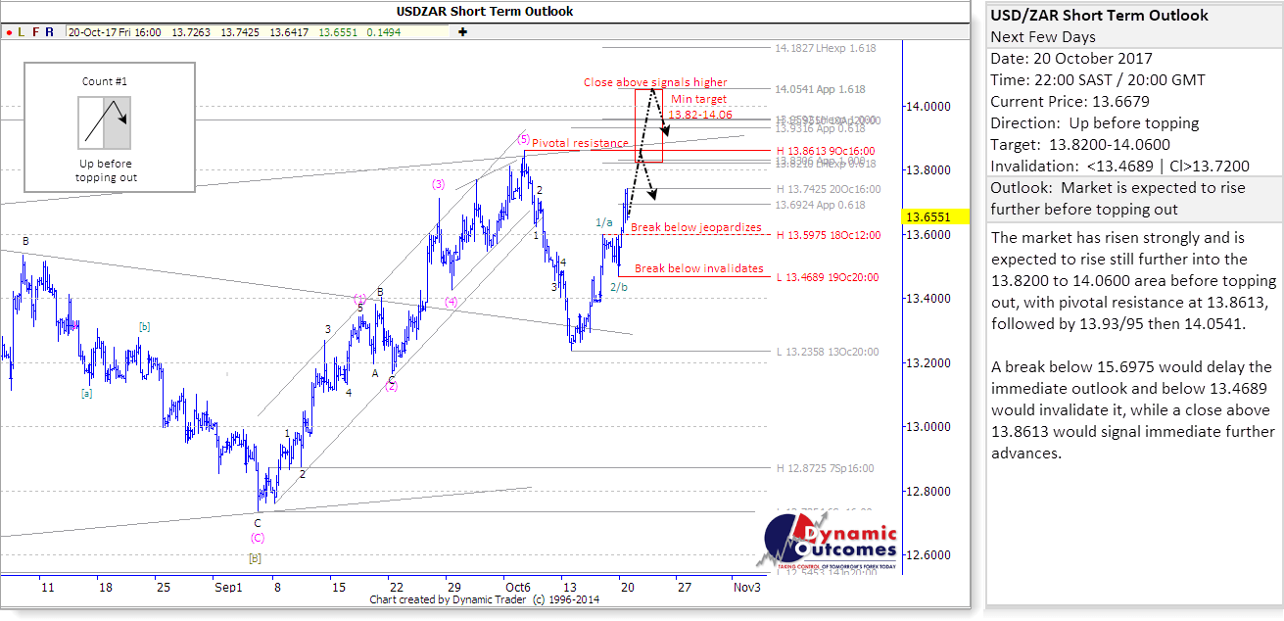The height and width of the screenshot is (621, 1284).
Task: Click the 'Invalidation: <13.4689 | Cl>13.7200' line
Action: (1120, 167)
